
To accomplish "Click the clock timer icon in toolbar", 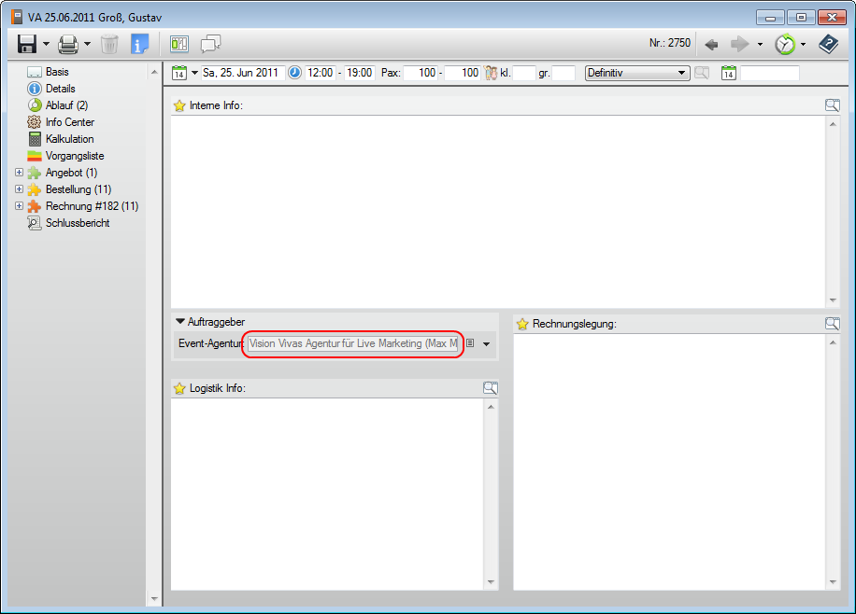I will (x=785, y=44).
